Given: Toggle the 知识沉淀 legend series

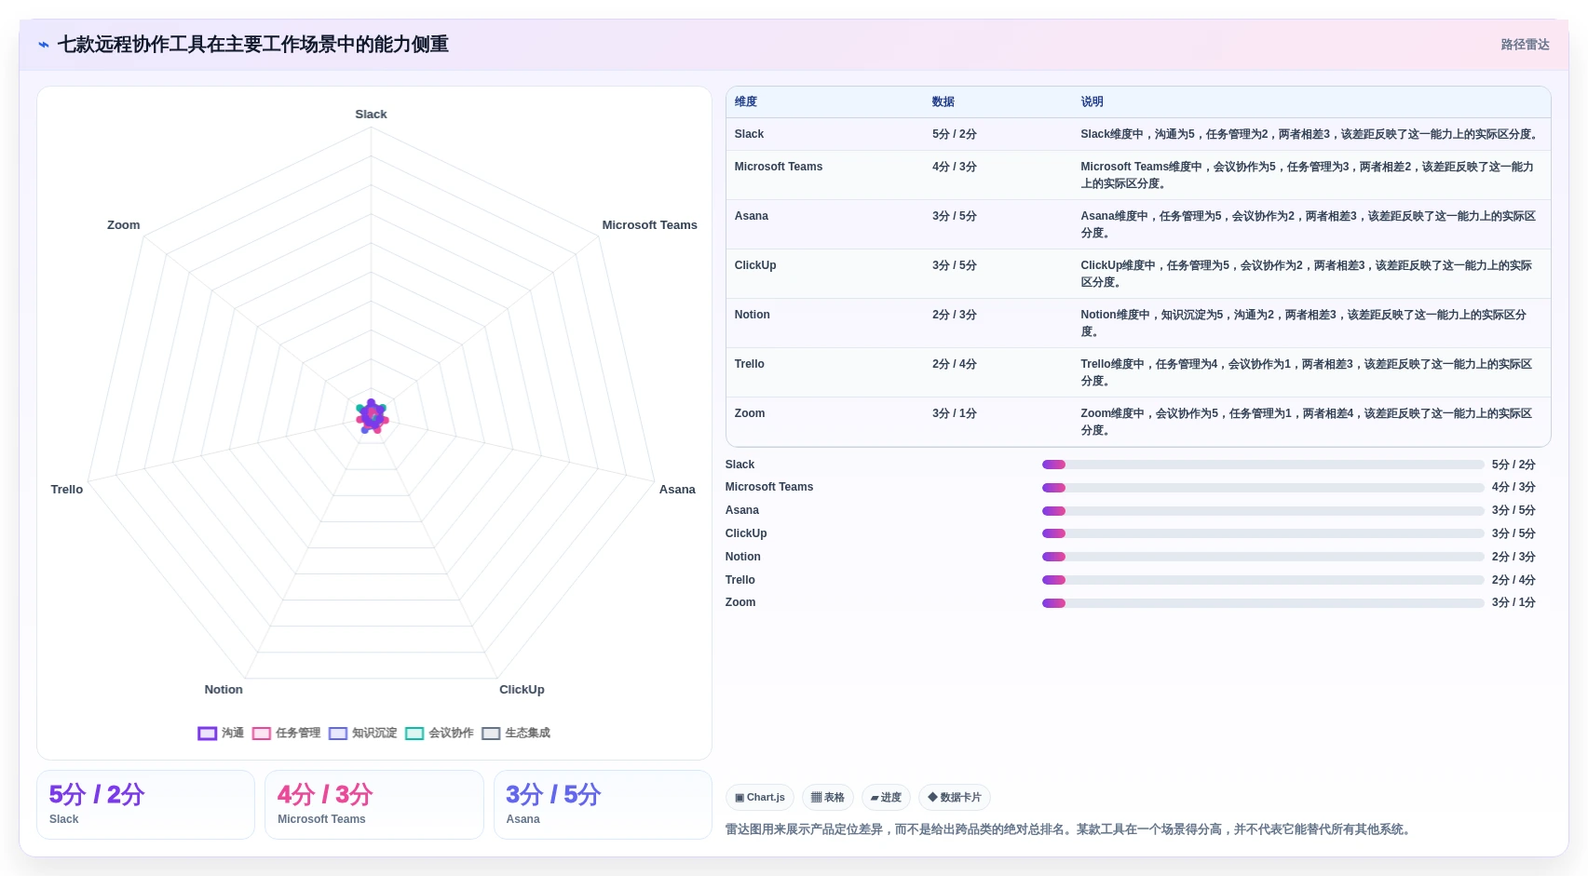Looking at the screenshot, I should click(x=362, y=734).
